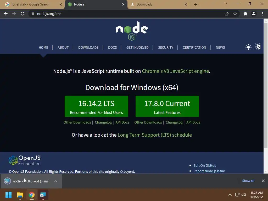Show hidden system tray icons

230,195
